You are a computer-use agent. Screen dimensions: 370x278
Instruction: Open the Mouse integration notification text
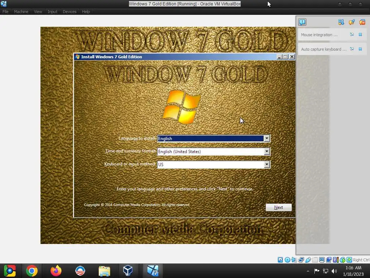pos(319,35)
